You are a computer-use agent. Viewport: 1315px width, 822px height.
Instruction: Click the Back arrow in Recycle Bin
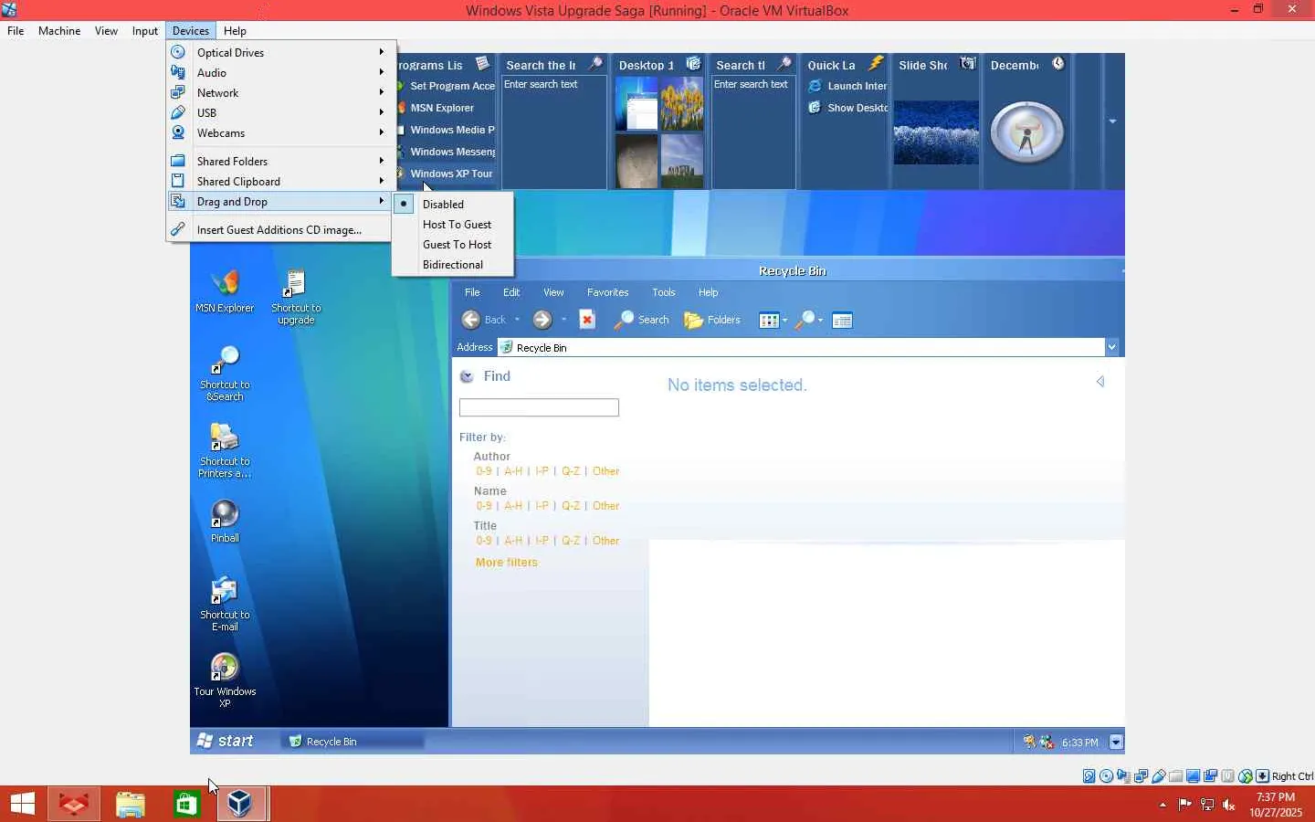(471, 320)
